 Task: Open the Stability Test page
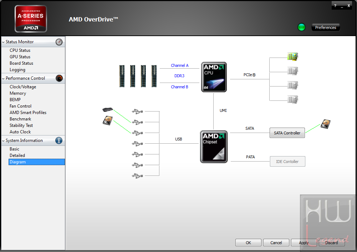21,125
